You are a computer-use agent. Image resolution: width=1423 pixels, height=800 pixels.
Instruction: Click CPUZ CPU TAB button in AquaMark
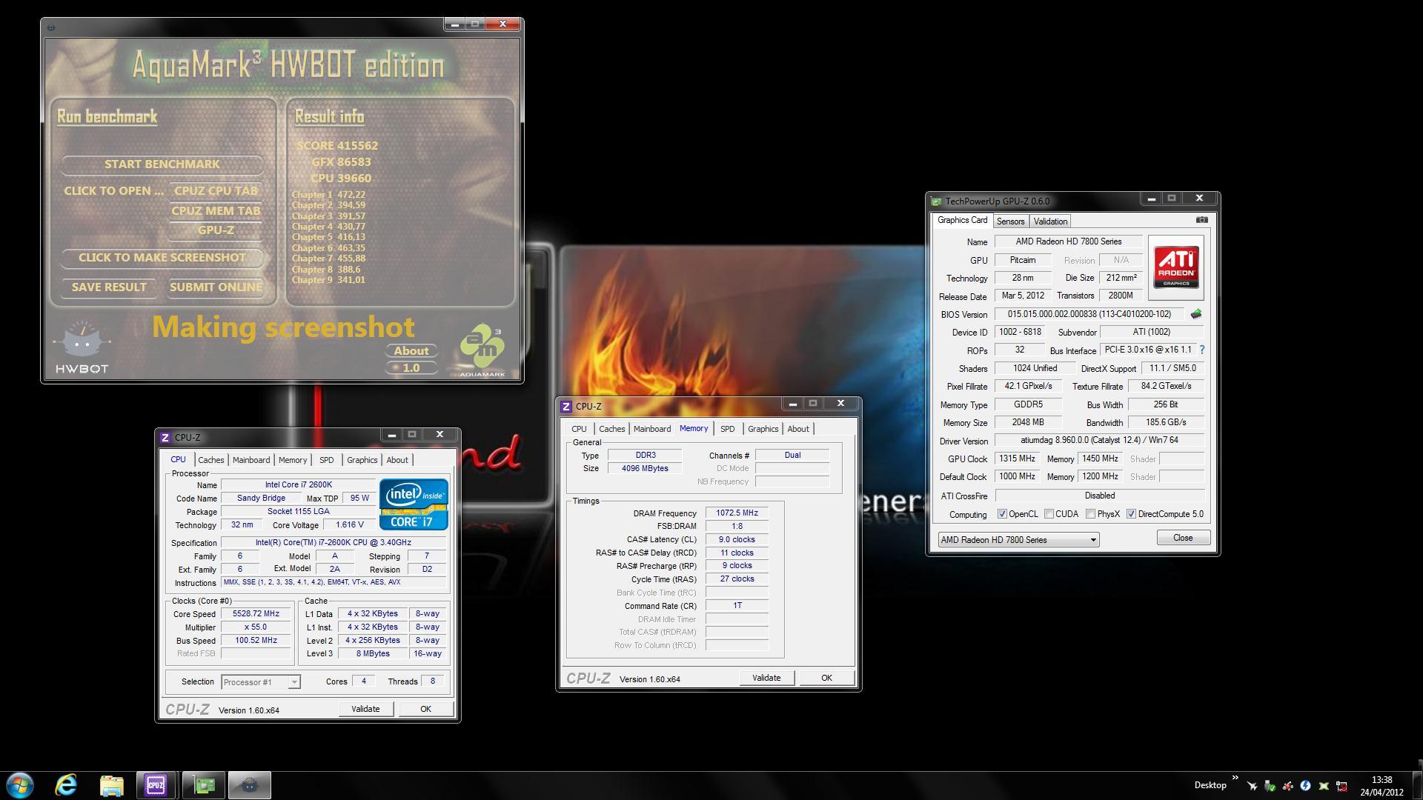coord(216,191)
